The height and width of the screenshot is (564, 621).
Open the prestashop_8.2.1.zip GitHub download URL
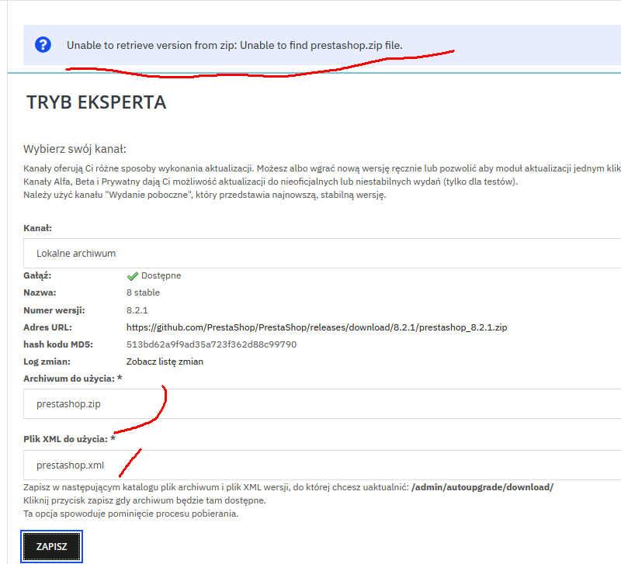pyautogui.click(x=317, y=327)
